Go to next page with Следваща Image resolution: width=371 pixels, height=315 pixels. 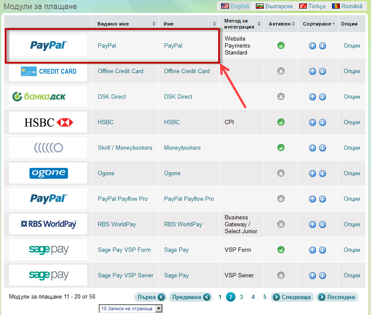coord(292,297)
